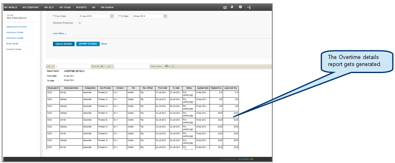395x163 pixels.
Task: Click the sitemap tree icon in header
Action: tap(249, 7)
